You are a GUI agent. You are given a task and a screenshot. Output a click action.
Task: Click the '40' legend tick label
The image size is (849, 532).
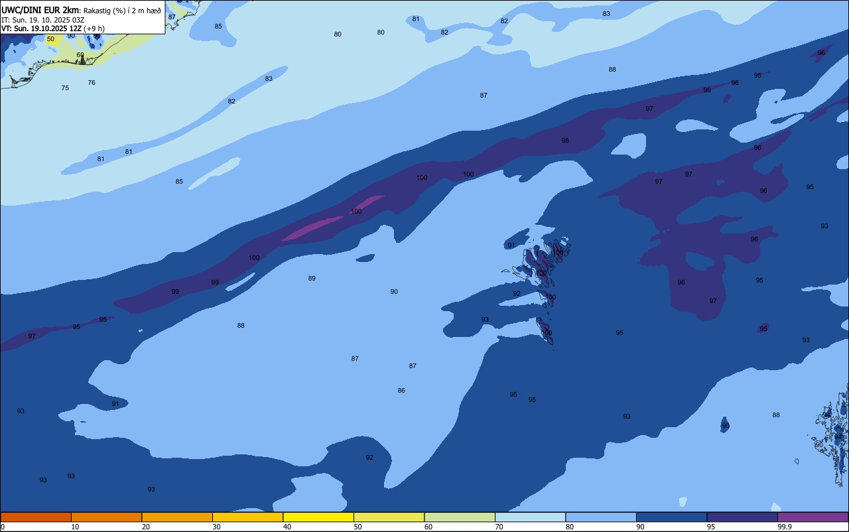pos(287,527)
